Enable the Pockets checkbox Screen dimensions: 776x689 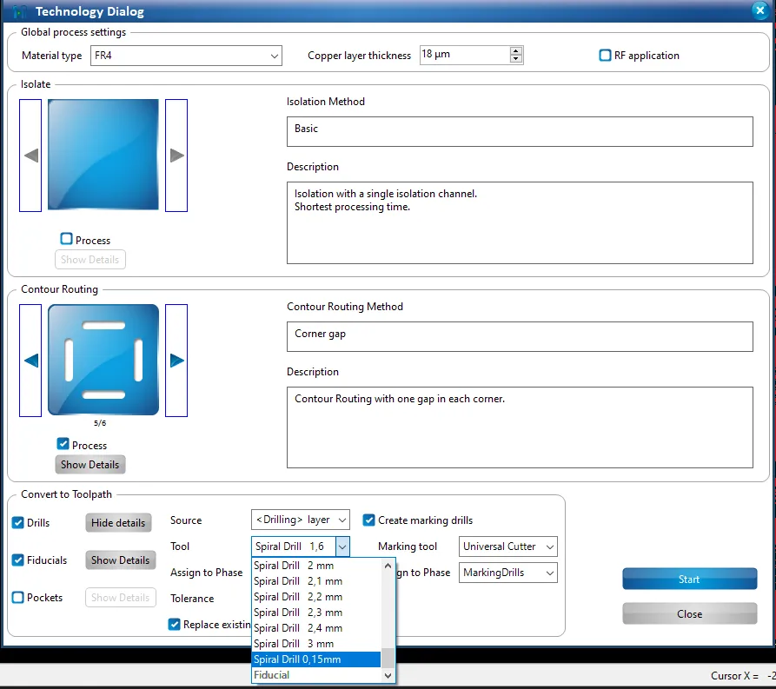[x=18, y=598]
